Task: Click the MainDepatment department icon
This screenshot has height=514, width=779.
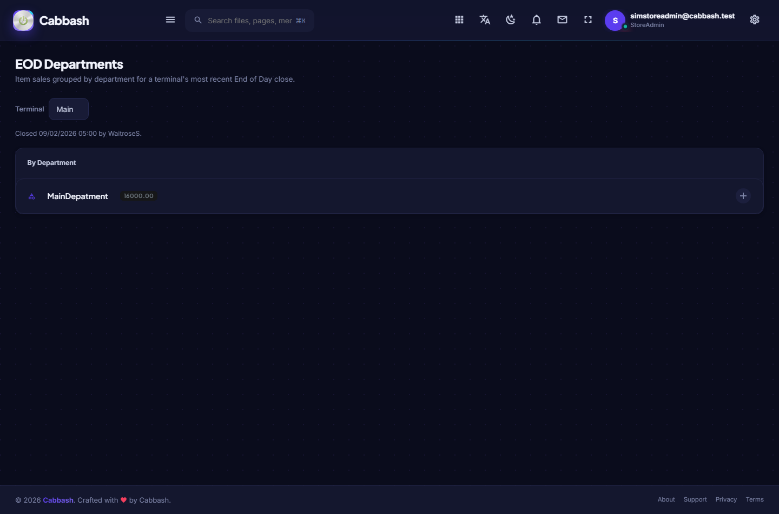Action: [32, 196]
